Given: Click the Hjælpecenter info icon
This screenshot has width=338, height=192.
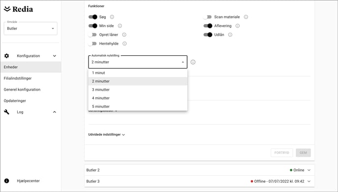Looking at the screenshot, I should pyautogui.click(x=7, y=181).
